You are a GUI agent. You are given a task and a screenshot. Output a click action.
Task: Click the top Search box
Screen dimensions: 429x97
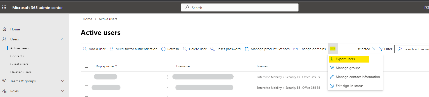click(x=240, y=7)
